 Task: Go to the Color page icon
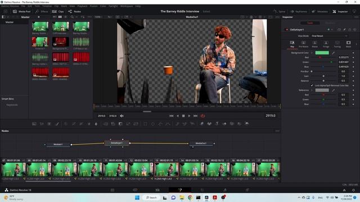tap(202, 190)
